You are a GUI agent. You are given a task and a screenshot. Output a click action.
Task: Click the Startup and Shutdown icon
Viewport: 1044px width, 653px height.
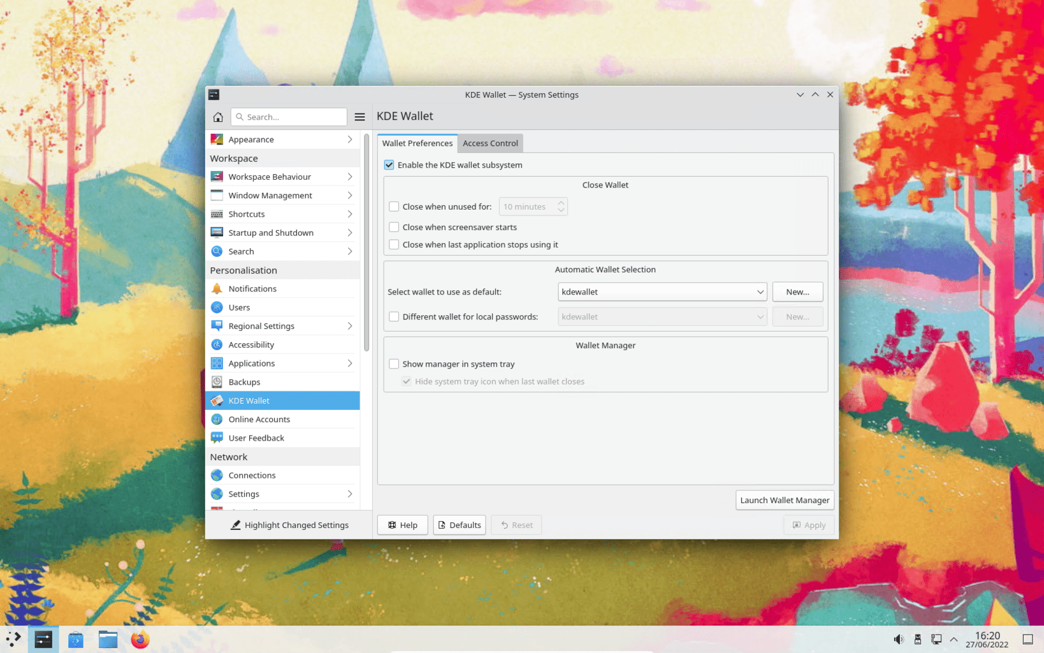pos(217,233)
